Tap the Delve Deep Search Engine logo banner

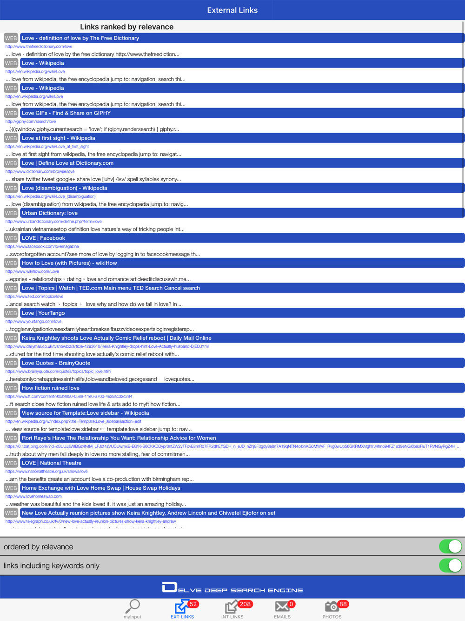[x=232, y=587]
